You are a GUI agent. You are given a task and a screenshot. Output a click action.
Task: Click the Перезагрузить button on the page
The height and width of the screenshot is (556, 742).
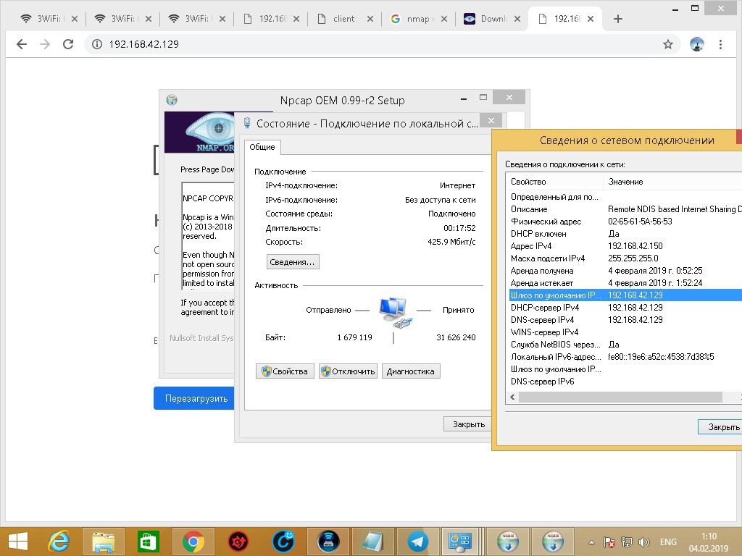pyautogui.click(x=196, y=398)
